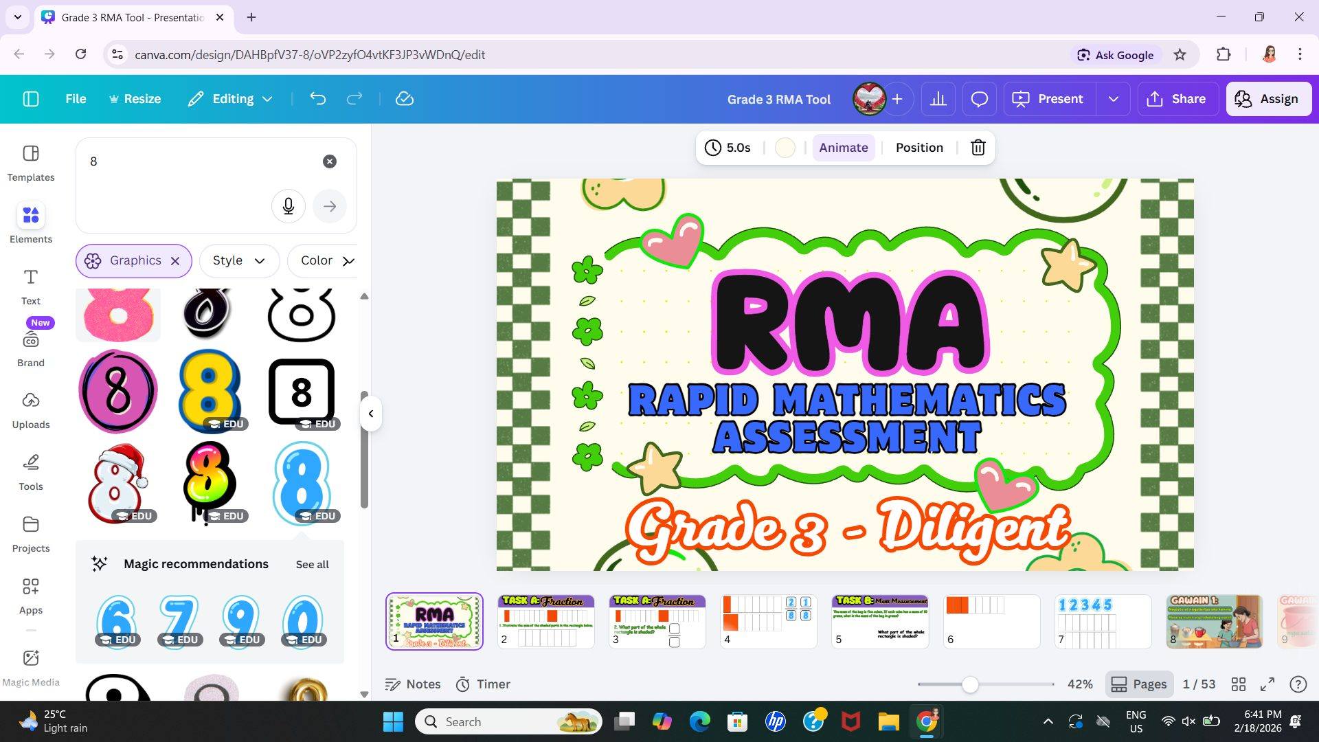Select page 4 thumbnail
This screenshot has height=742, width=1319.
click(x=768, y=622)
